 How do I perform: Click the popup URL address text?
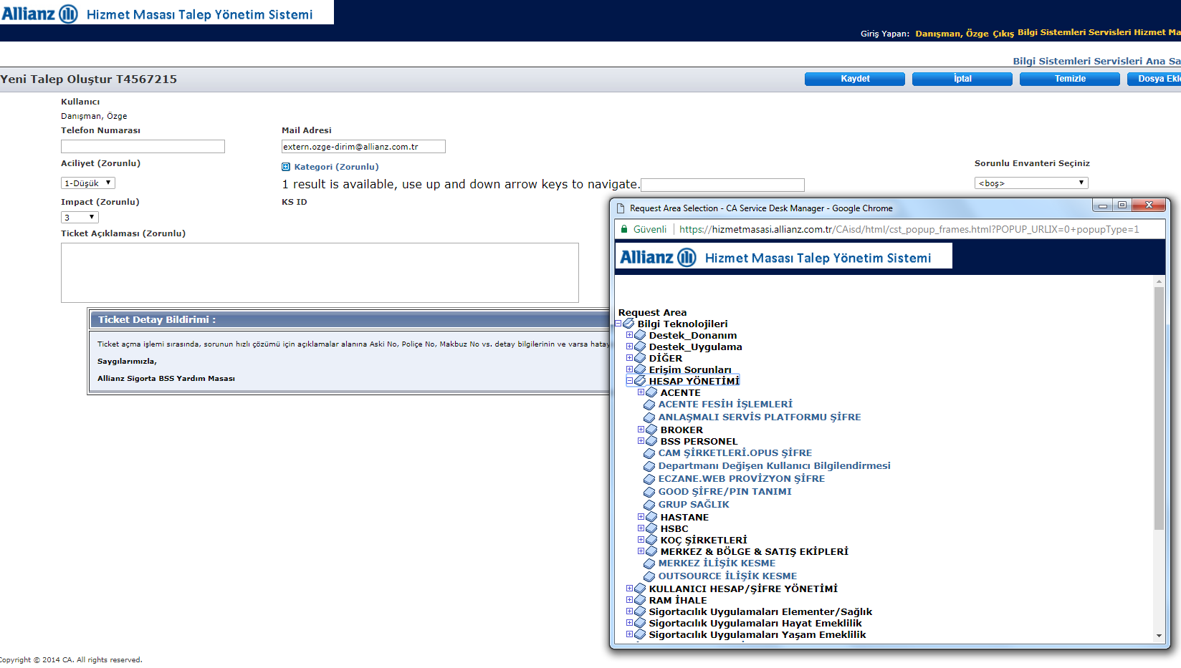coord(909,229)
